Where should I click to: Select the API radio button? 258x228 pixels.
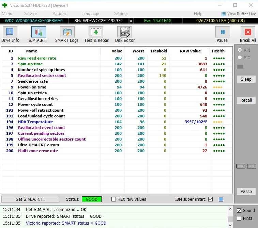click(x=240, y=50)
